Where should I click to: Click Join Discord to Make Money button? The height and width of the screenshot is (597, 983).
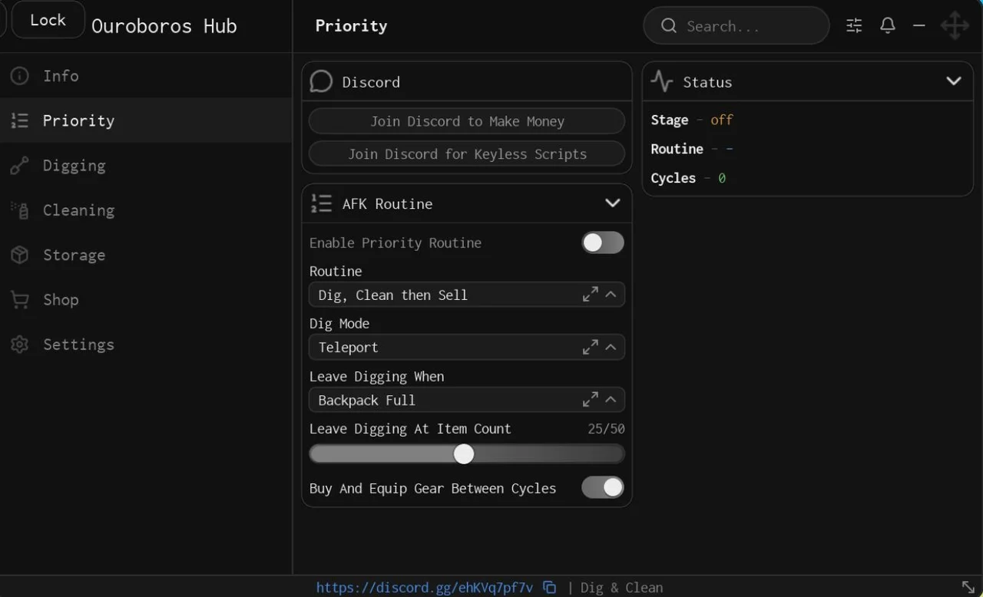(467, 121)
